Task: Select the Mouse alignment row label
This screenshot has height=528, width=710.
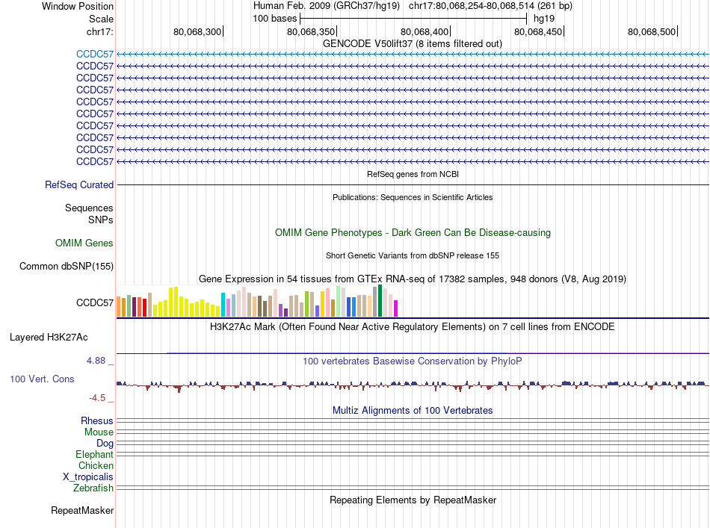Action: (99, 432)
